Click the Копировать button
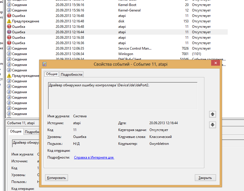This screenshot has height=191, width=244. 57,178
